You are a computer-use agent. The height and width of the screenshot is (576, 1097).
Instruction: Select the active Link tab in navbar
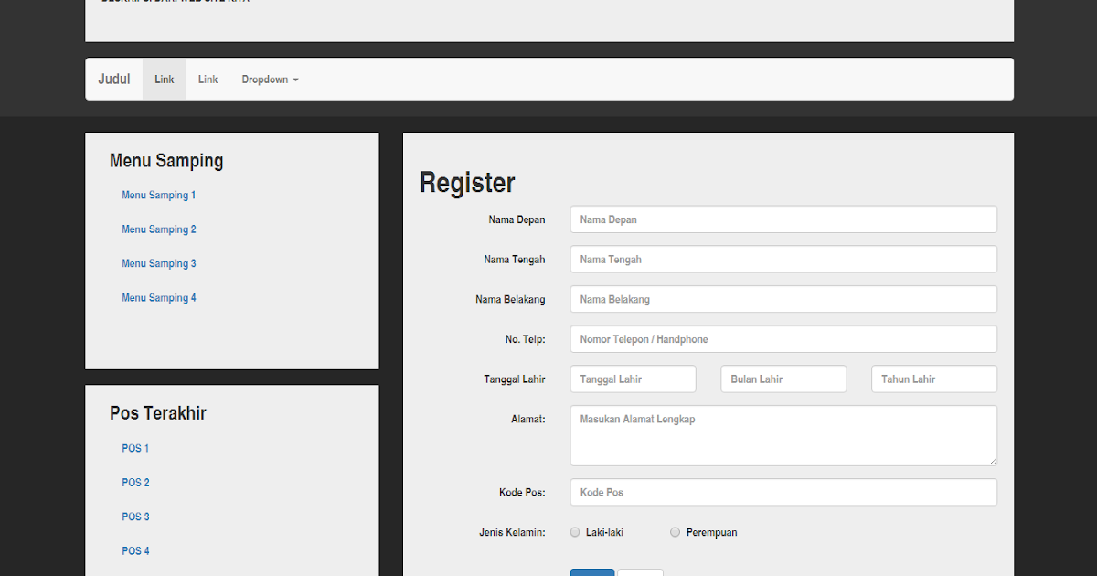point(164,79)
